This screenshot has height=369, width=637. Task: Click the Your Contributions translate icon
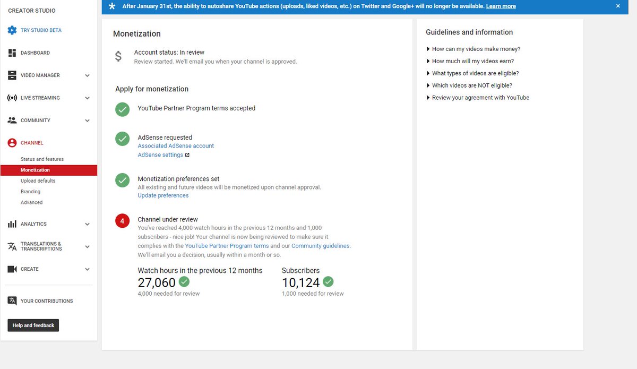pyautogui.click(x=12, y=301)
